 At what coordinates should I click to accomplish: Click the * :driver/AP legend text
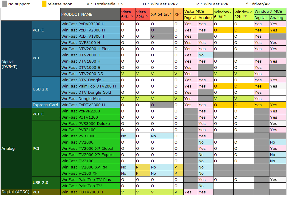[258, 4]
